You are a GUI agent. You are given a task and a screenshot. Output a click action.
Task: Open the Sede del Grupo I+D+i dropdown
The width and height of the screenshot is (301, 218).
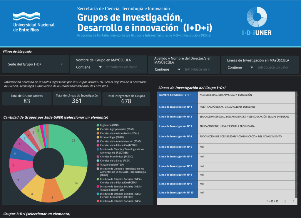pos(35,64)
